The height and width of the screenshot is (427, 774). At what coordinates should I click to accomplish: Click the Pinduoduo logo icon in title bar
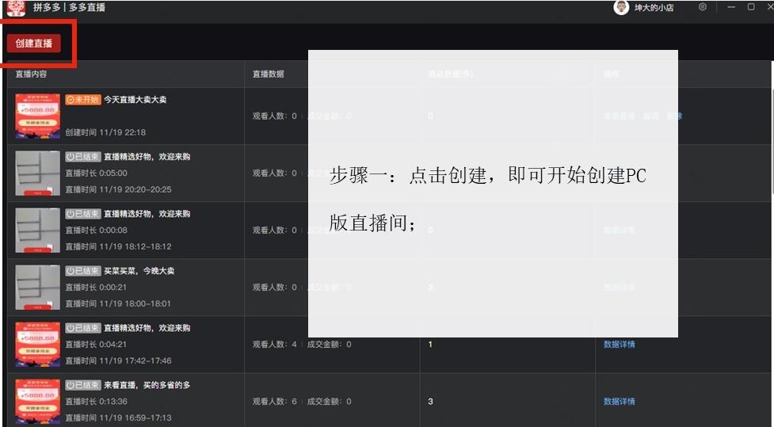(x=17, y=7)
